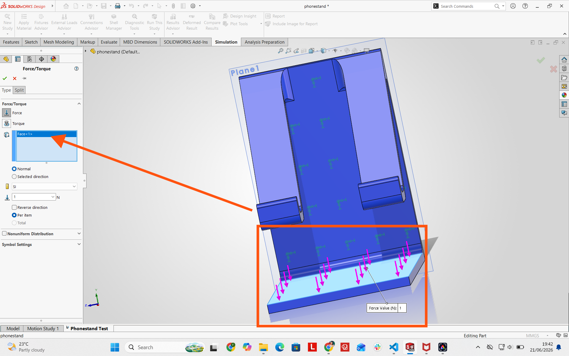
Task: Expand Nonuniform Distribution section
Action: tap(79, 233)
